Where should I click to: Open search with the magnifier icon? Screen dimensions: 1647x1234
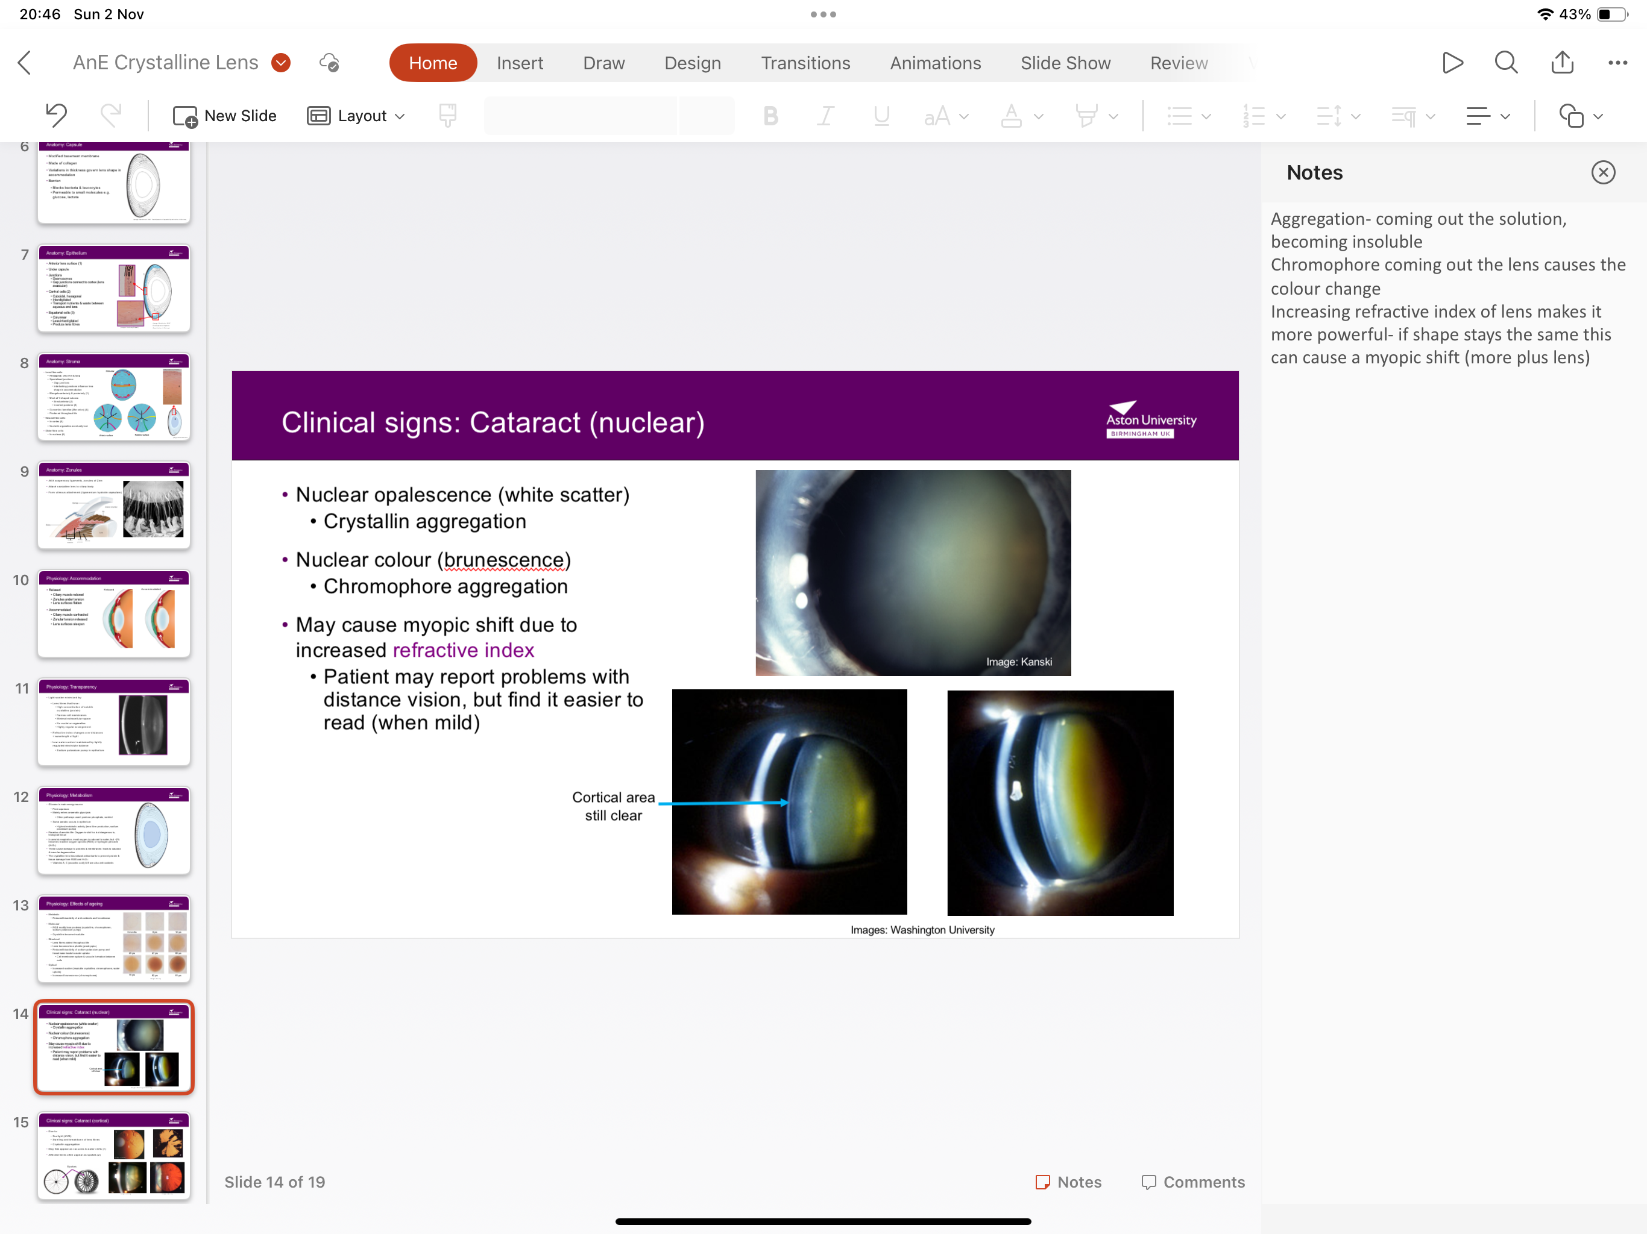point(1505,63)
